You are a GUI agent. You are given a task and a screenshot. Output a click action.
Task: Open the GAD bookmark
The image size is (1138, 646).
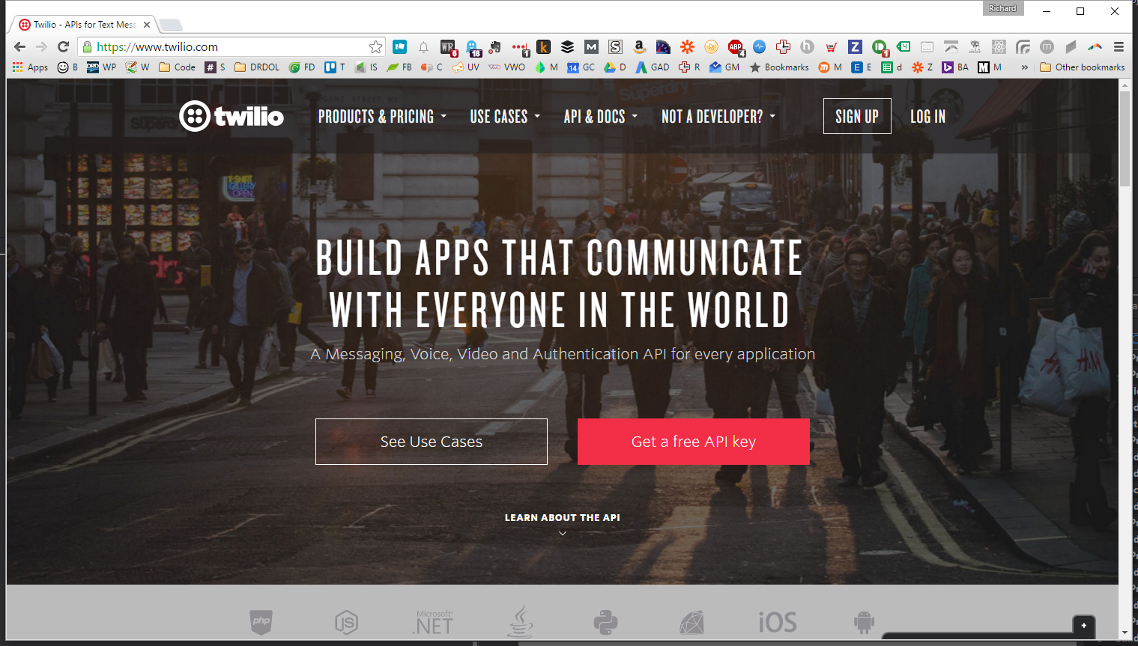[653, 67]
